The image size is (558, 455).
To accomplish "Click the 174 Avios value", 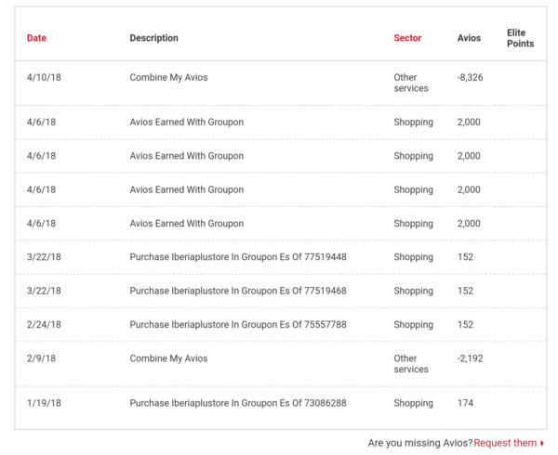I will pos(465,403).
